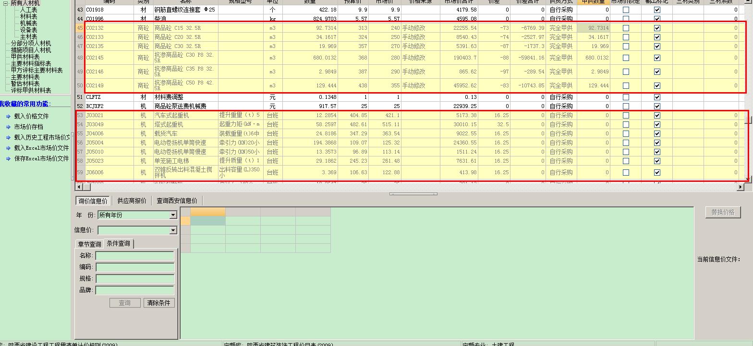
Task: Open the 市场价存档 link
Action: point(28,127)
